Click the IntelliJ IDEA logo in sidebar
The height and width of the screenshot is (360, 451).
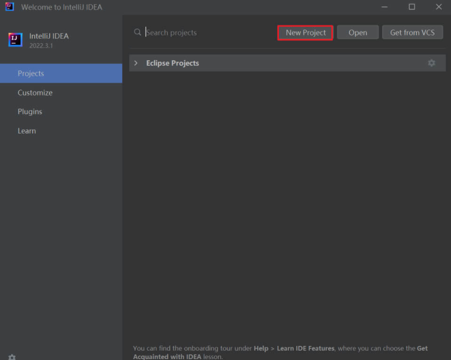coord(16,40)
